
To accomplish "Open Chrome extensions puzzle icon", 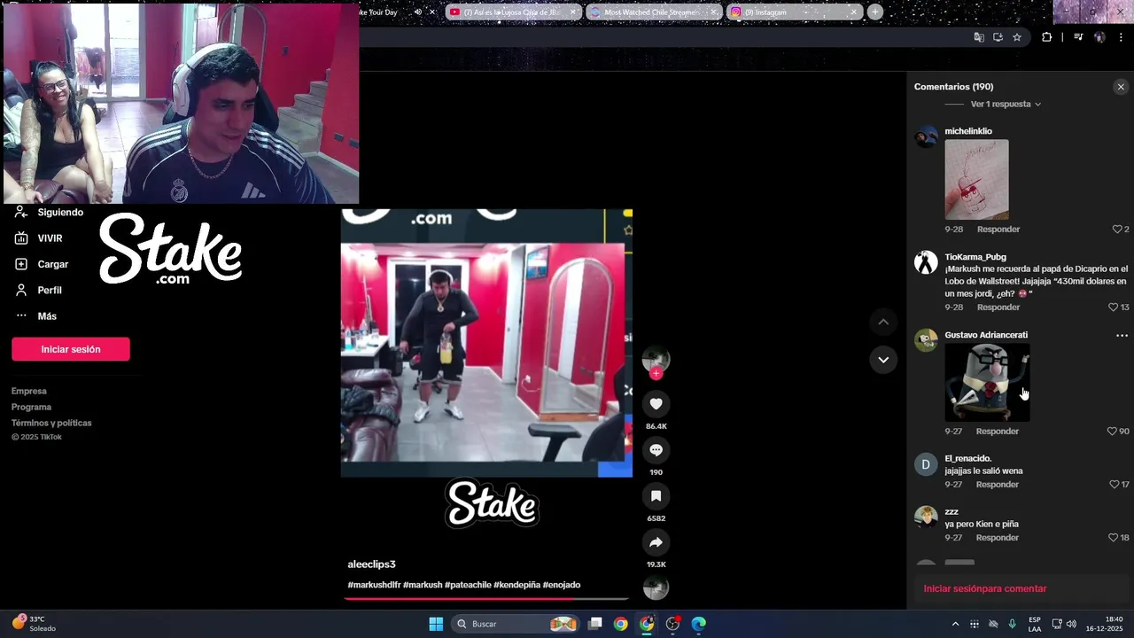I will click(1047, 37).
